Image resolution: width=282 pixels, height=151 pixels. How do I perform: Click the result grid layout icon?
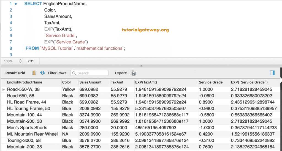[34, 73]
